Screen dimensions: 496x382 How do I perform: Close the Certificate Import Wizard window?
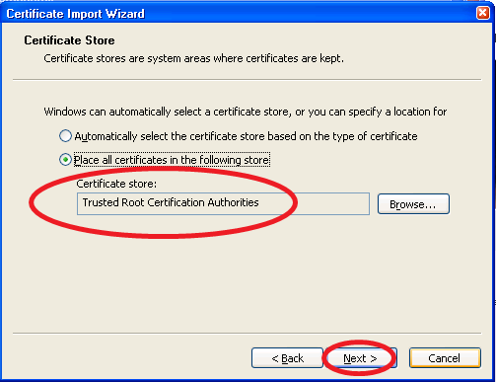coord(482,13)
